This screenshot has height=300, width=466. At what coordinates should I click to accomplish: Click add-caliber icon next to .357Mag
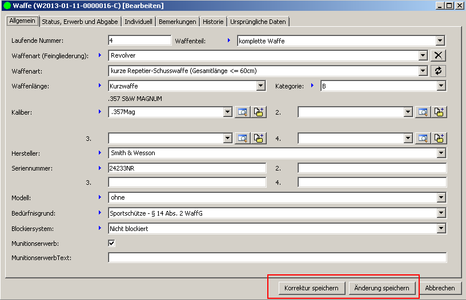259,112
